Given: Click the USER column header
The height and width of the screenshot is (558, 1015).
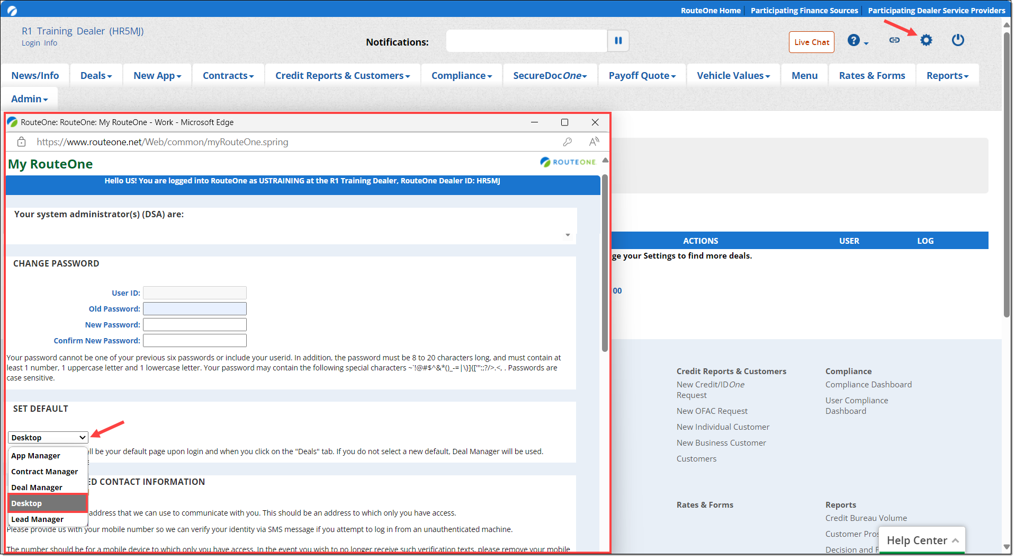Looking at the screenshot, I should [x=849, y=241].
